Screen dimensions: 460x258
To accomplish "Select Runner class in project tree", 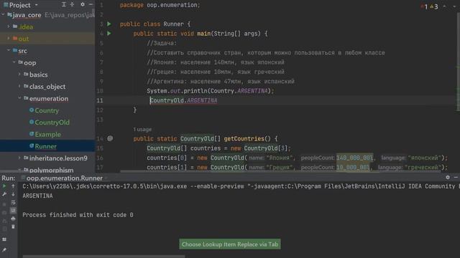I will point(45,146).
